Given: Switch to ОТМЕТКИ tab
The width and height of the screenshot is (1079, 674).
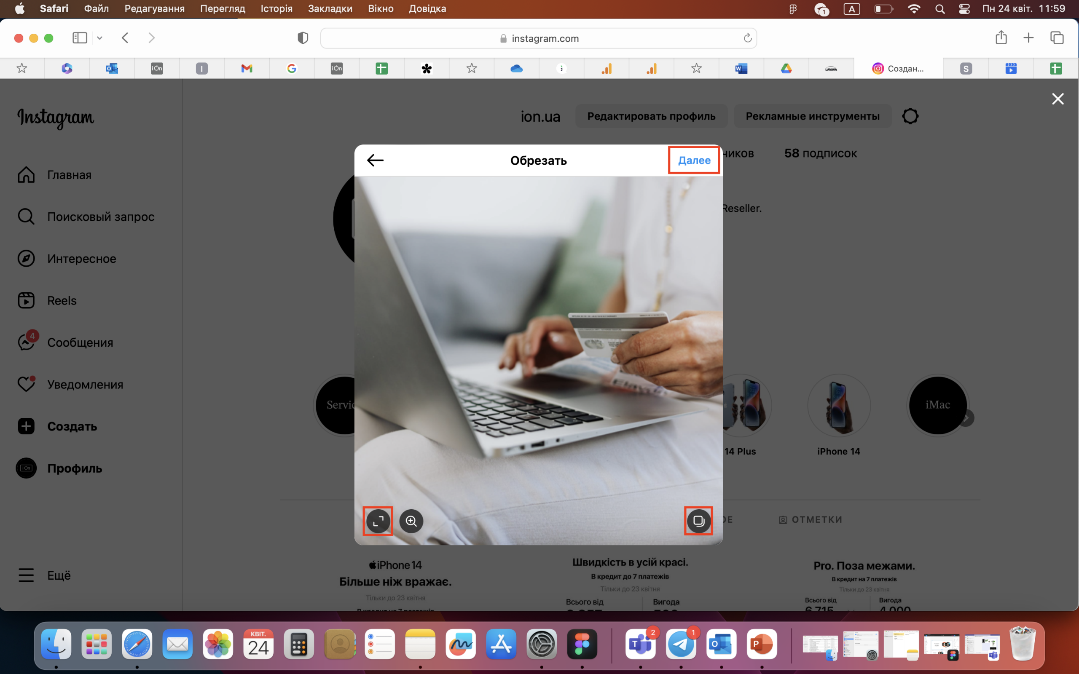Looking at the screenshot, I should tap(810, 520).
